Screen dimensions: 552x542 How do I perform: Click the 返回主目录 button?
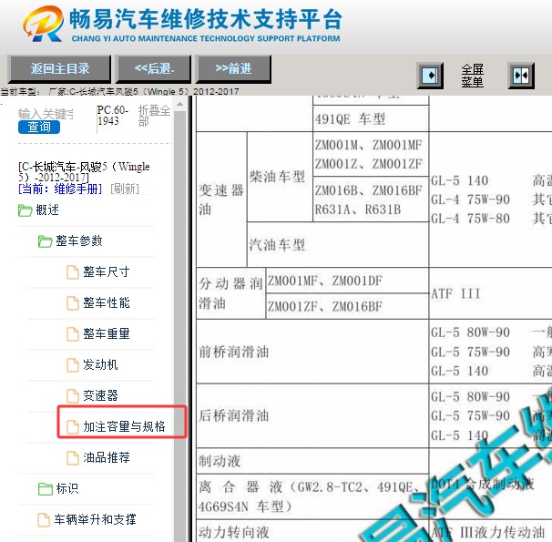click(60, 68)
